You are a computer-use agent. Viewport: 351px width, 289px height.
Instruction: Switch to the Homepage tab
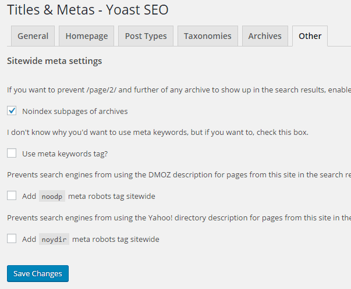87,35
